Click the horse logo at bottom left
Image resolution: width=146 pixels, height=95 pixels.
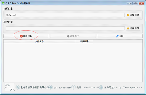click(9, 87)
